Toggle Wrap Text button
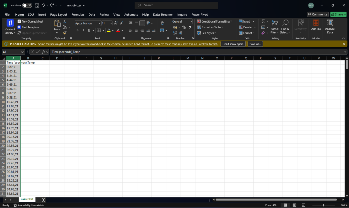The width and height of the screenshot is (349, 208). tap(162, 23)
